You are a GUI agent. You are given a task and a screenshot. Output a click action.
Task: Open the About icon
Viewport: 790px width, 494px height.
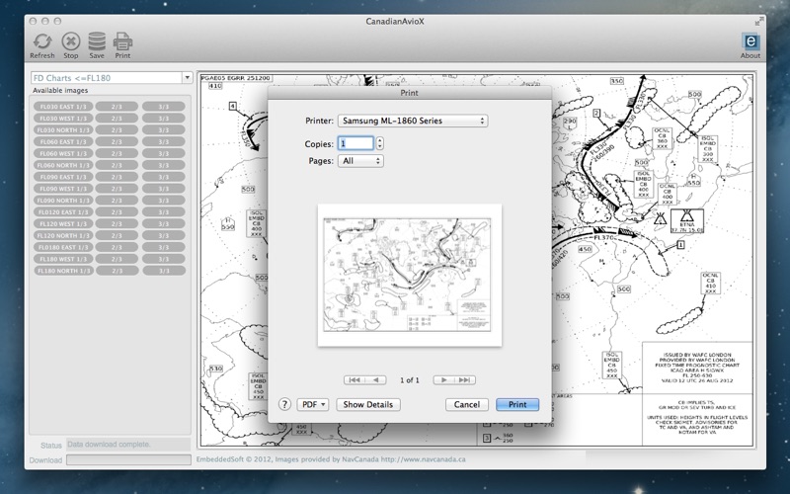[750, 41]
